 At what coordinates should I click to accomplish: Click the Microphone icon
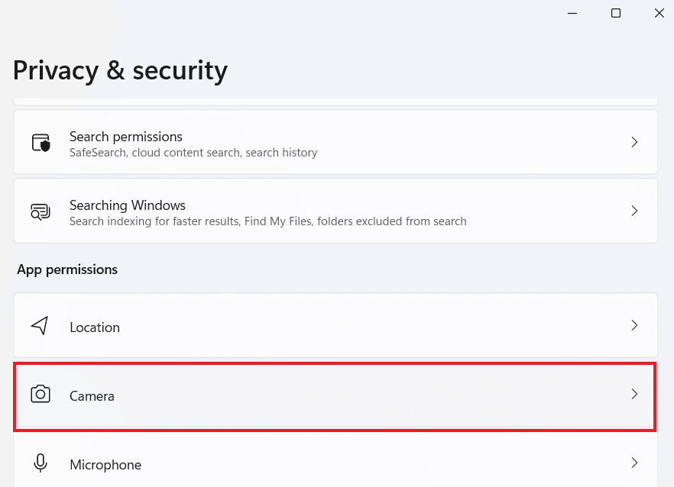coord(41,463)
